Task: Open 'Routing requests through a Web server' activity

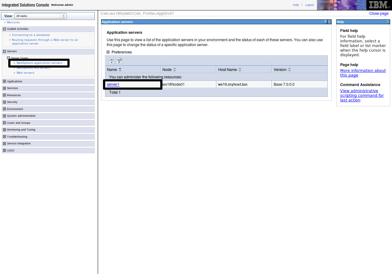Action: 45,42
